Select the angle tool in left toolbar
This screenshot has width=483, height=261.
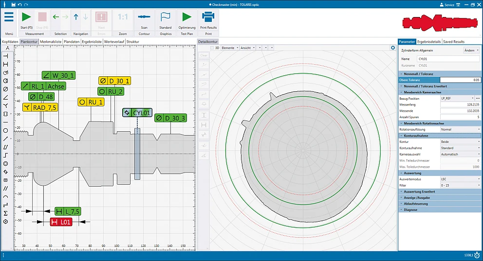5,98
